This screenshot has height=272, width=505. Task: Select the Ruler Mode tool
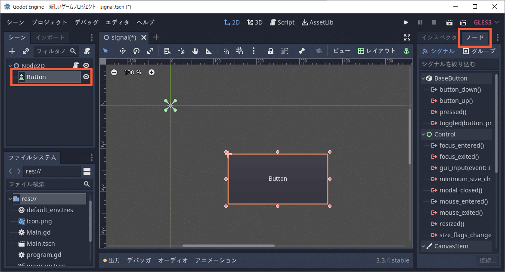click(x=209, y=51)
